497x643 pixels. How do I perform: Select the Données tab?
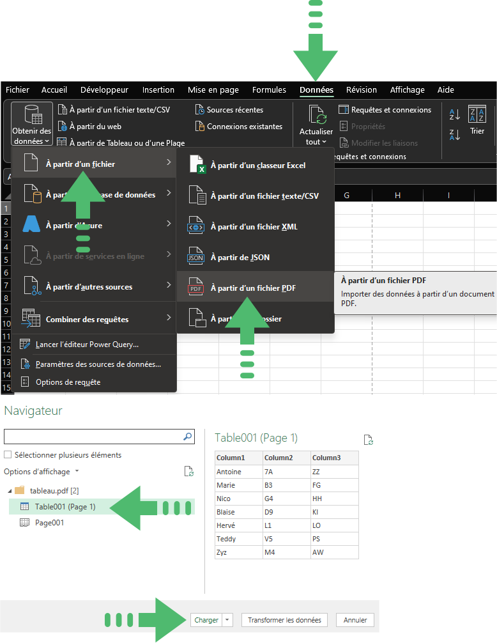[316, 90]
